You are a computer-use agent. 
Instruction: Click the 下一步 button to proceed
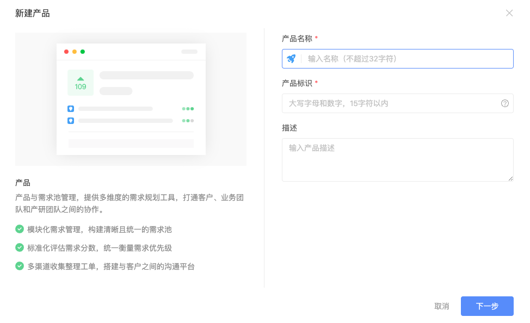486,306
